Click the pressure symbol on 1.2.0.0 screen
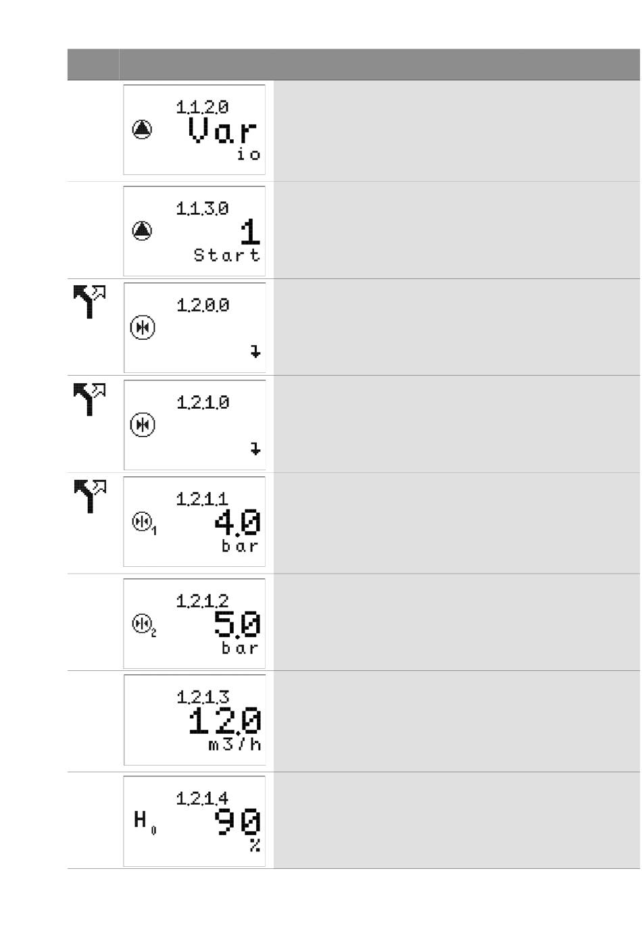Screen dimensions: 642x925 [143, 328]
